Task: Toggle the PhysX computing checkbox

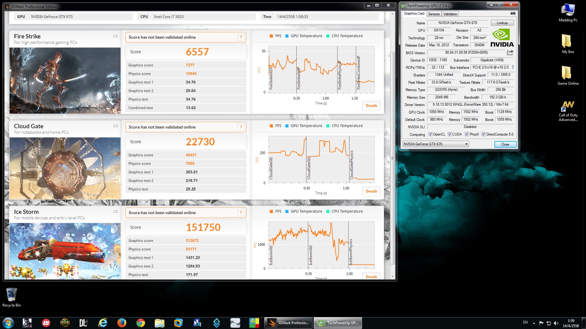Action: (467, 134)
